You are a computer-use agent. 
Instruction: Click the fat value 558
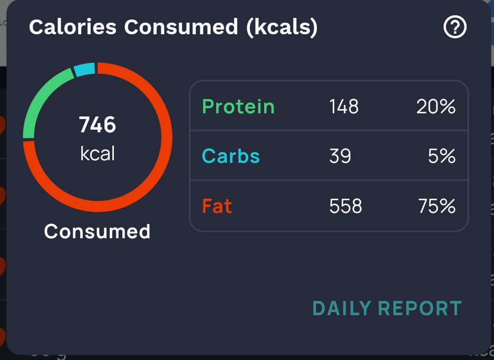345,206
